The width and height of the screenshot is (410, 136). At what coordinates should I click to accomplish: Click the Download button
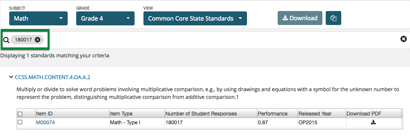click(x=300, y=18)
